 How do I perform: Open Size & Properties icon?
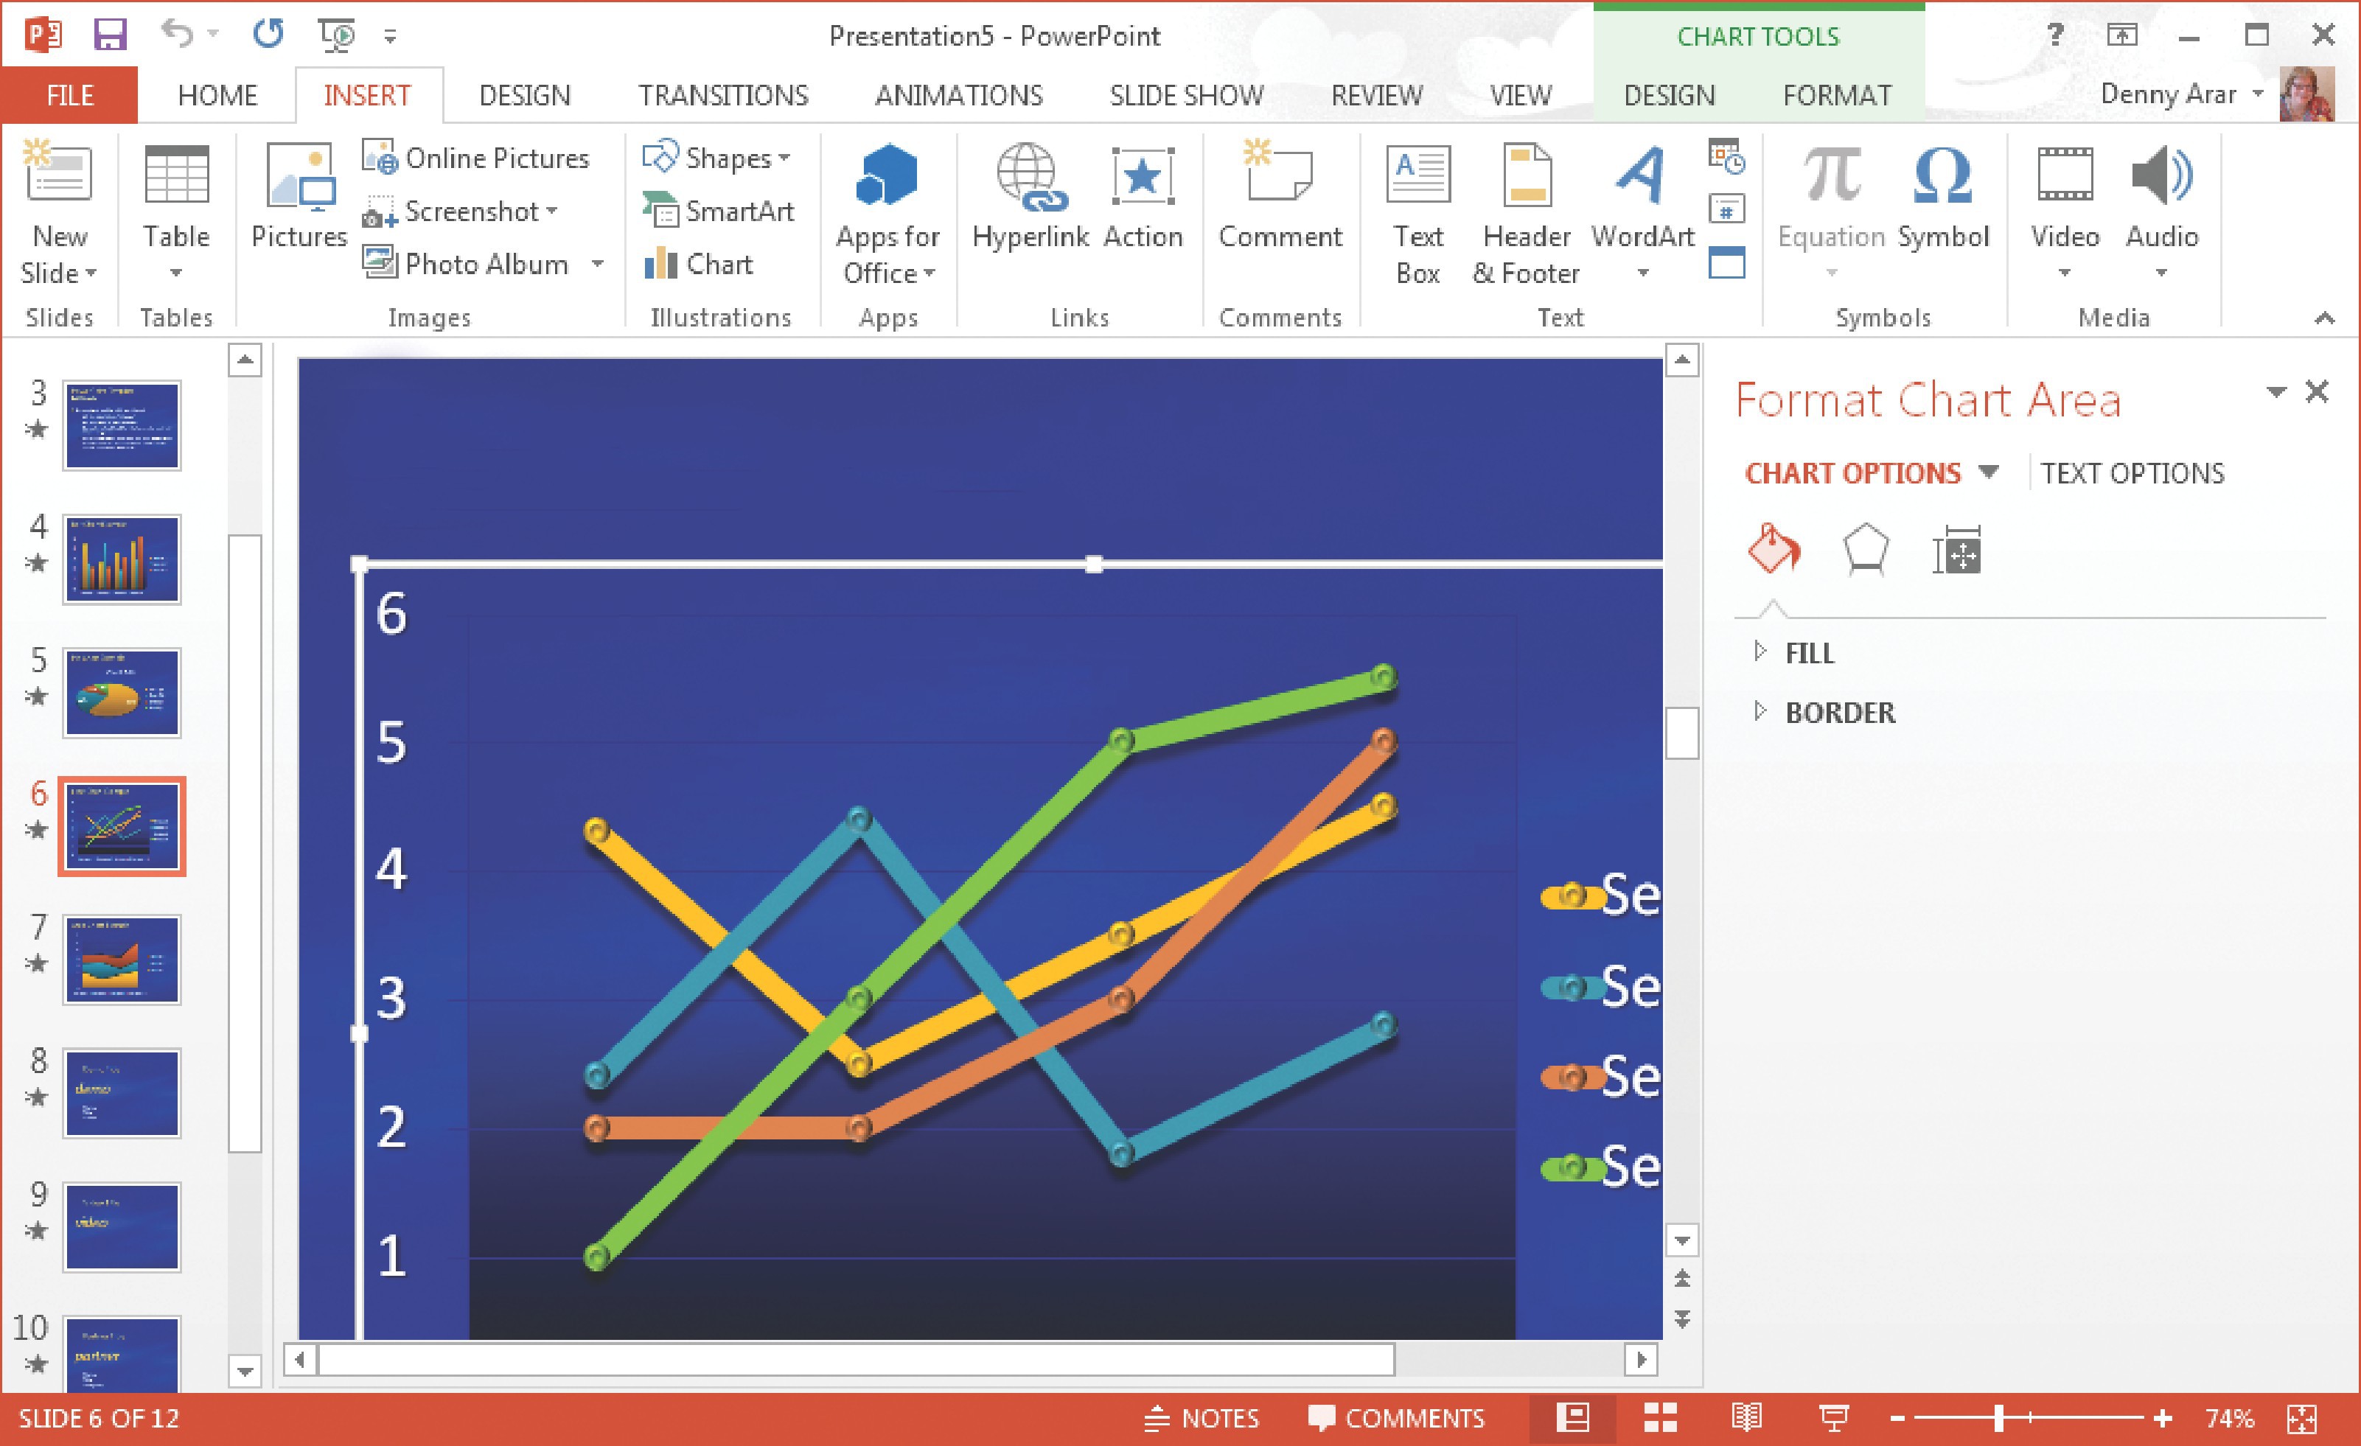pos(1956,553)
